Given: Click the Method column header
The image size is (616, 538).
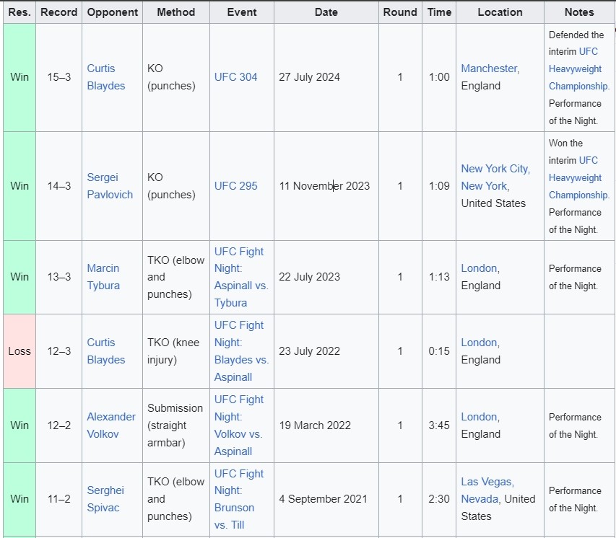Looking at the screenshot, I should point(176,12).
